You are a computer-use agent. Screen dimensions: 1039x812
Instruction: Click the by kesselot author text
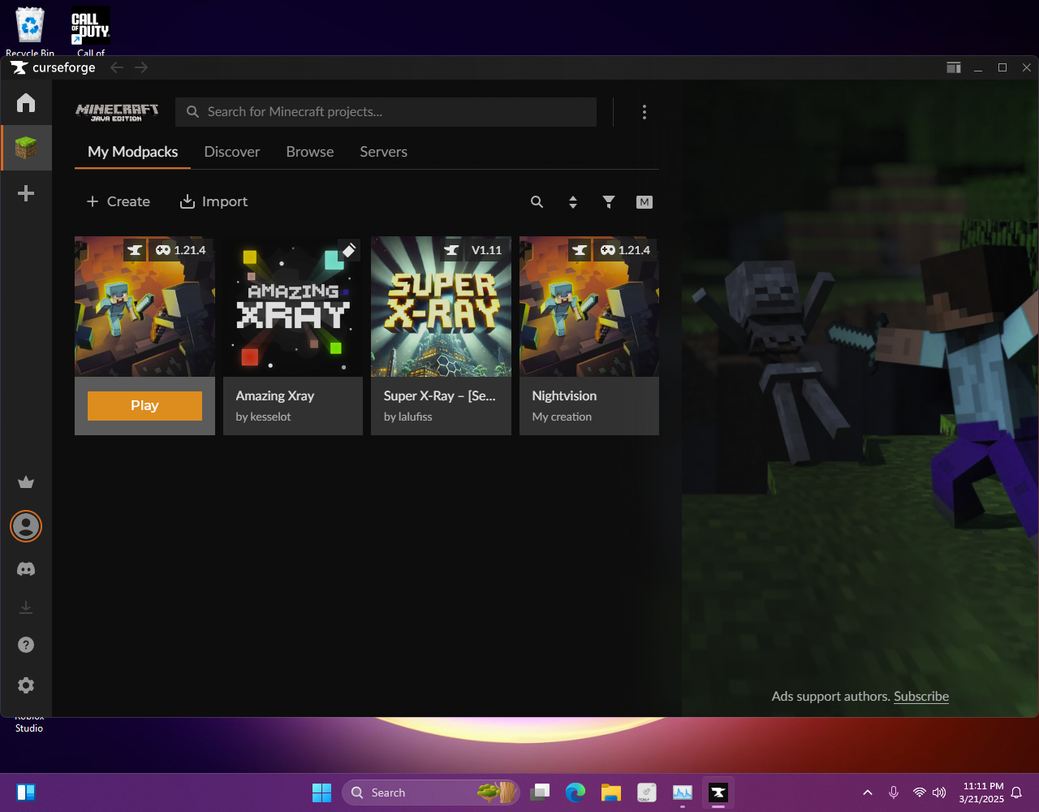263,417
